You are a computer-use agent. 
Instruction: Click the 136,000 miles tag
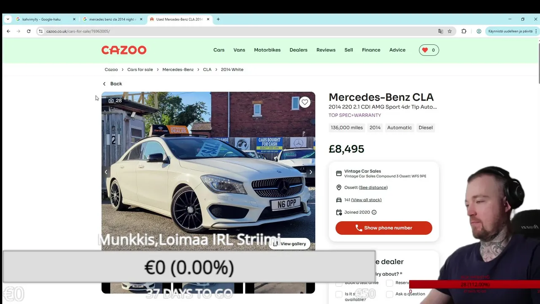(347, 128)
